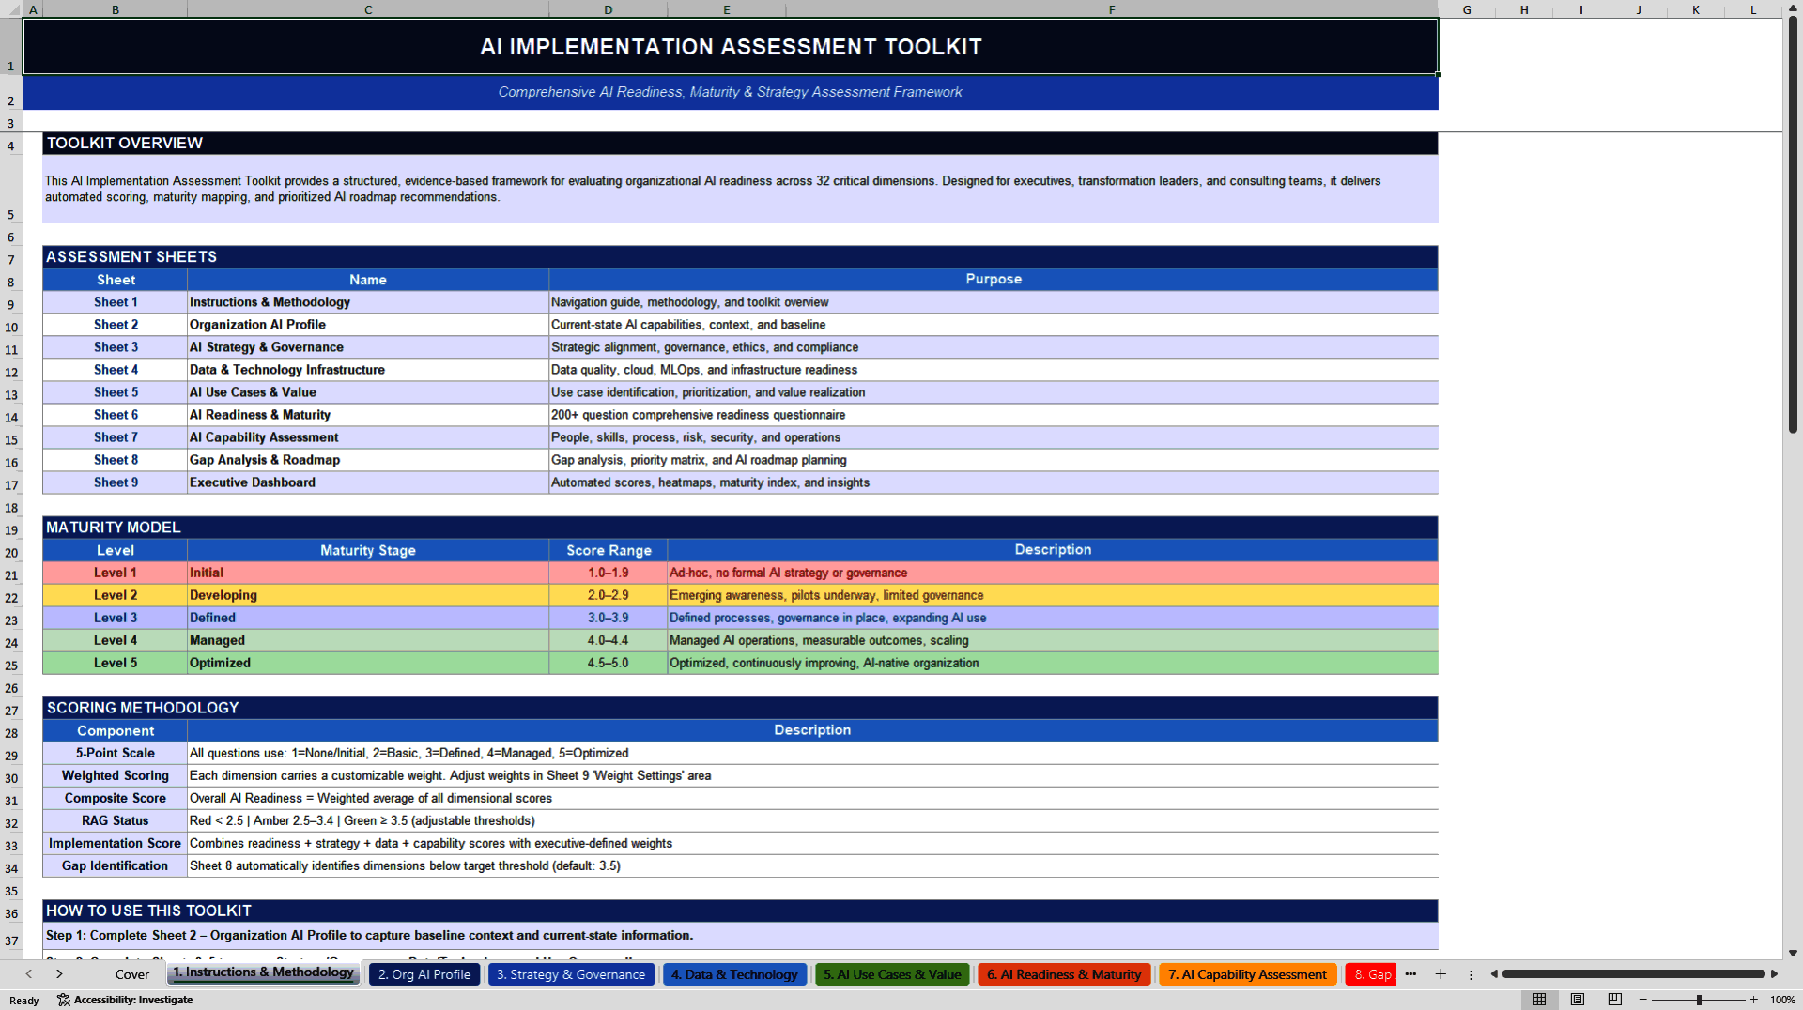Go to the 4. Data & Technology tab
Image resolution: width=1803 pixels, height=1010 pixels.
point(734,974)
